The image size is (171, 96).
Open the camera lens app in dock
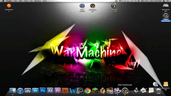click(80, 91)
